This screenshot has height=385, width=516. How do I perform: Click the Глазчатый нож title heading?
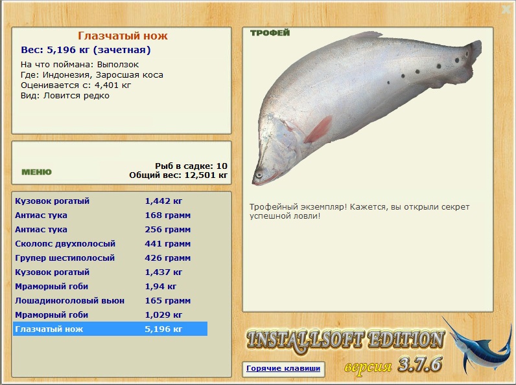click(123, 36)
